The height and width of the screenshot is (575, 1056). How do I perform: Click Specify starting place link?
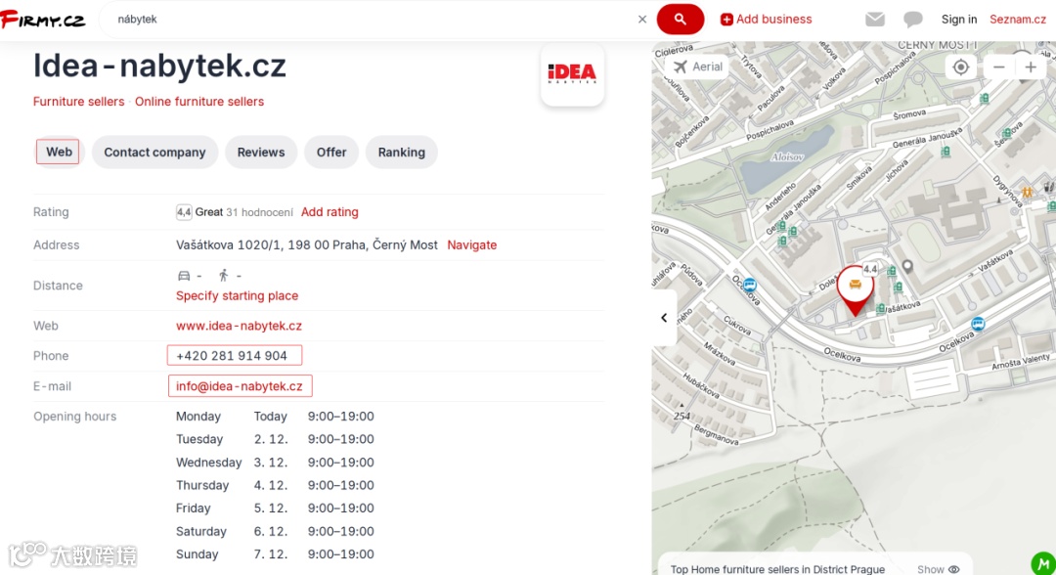(237, 295)
